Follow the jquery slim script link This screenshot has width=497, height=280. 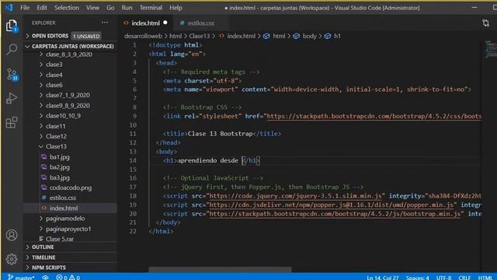click(x=296, y=196)
